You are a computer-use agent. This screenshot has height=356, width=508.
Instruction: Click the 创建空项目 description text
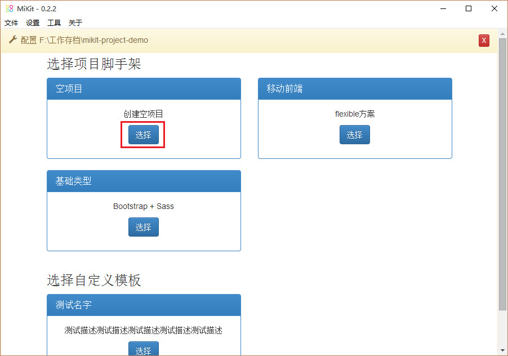point(143,114)
